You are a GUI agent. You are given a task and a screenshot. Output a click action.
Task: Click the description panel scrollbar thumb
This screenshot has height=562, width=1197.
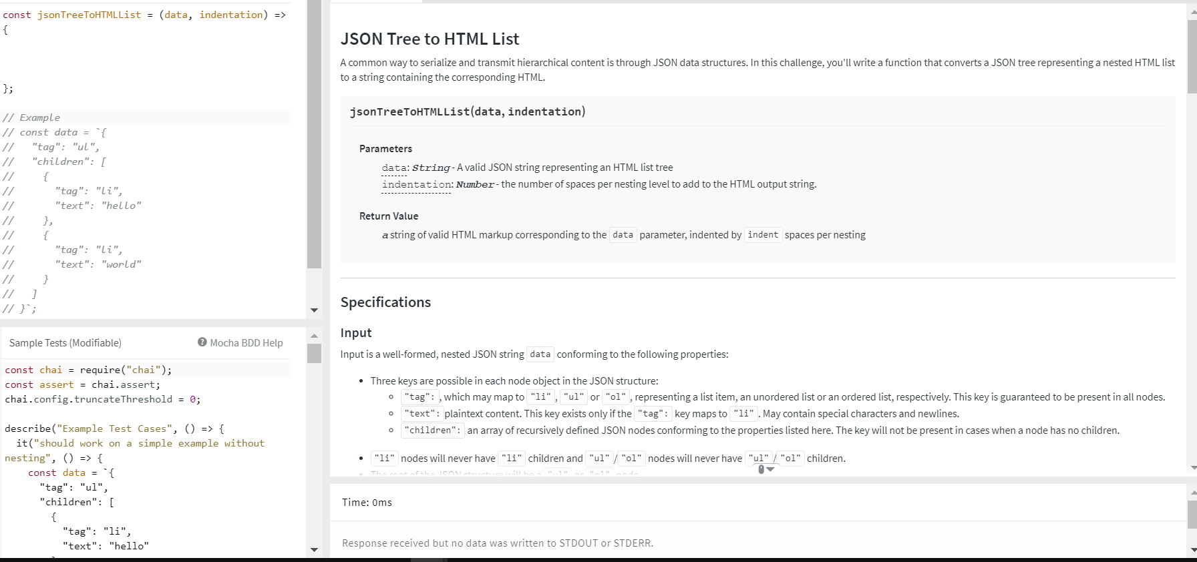point(1192,57)
